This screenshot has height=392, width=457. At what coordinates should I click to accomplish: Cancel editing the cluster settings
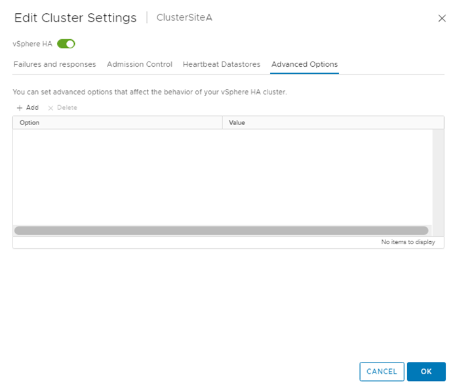(382, 371)
